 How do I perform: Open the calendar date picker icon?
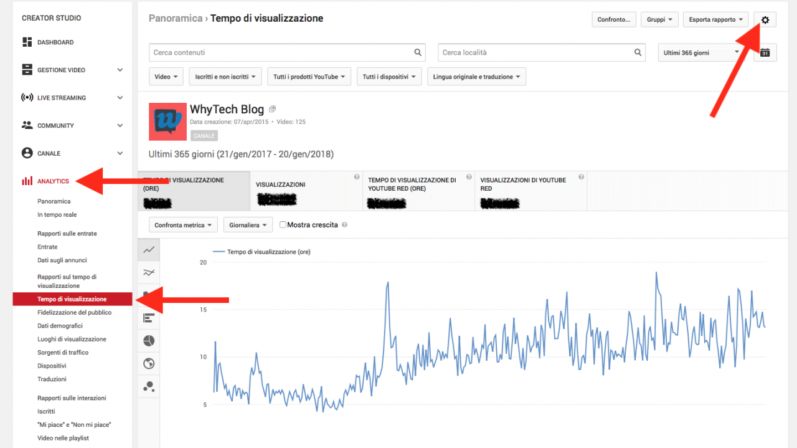[765, 53]
